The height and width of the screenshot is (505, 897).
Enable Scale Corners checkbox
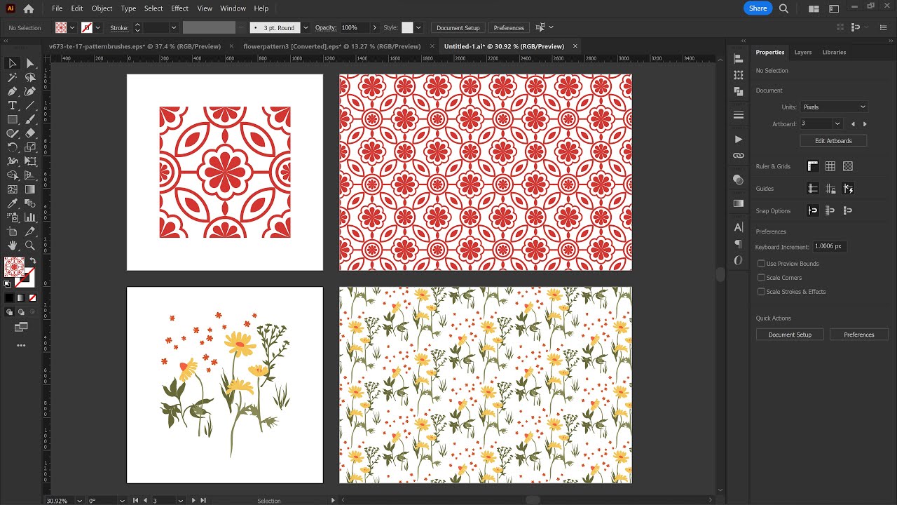pos(761,278)
